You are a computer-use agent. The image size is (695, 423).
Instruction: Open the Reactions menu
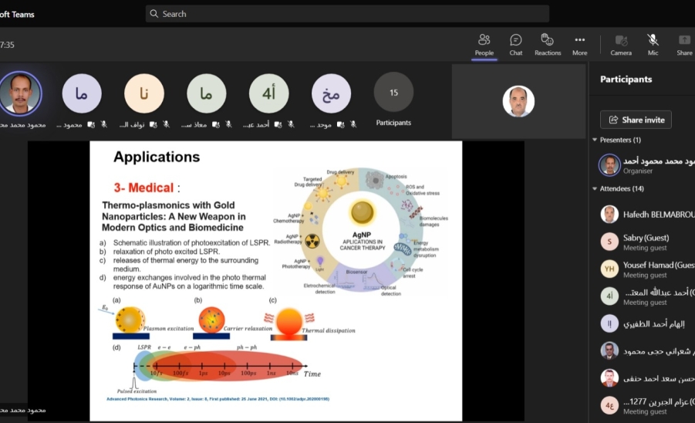548,45
